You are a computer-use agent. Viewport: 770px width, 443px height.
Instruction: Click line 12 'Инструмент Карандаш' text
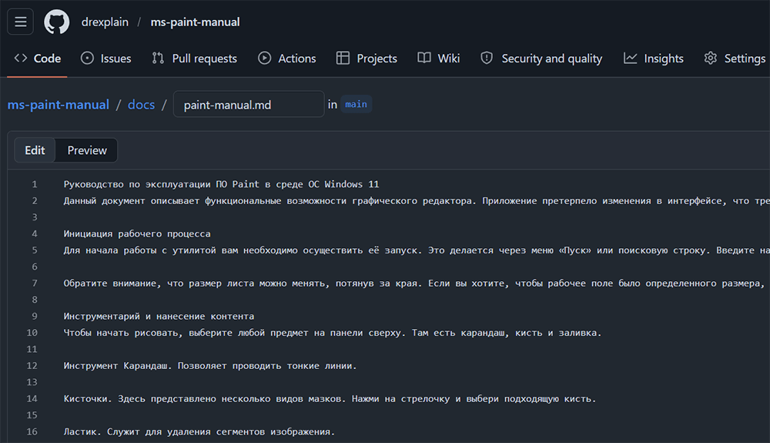coord(210,366)
